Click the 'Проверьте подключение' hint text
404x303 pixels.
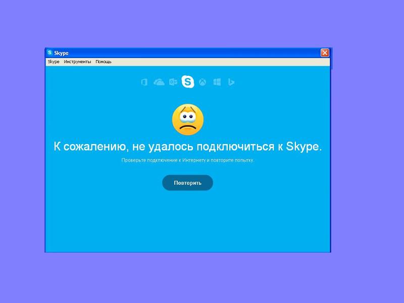[x=187, y=160]
